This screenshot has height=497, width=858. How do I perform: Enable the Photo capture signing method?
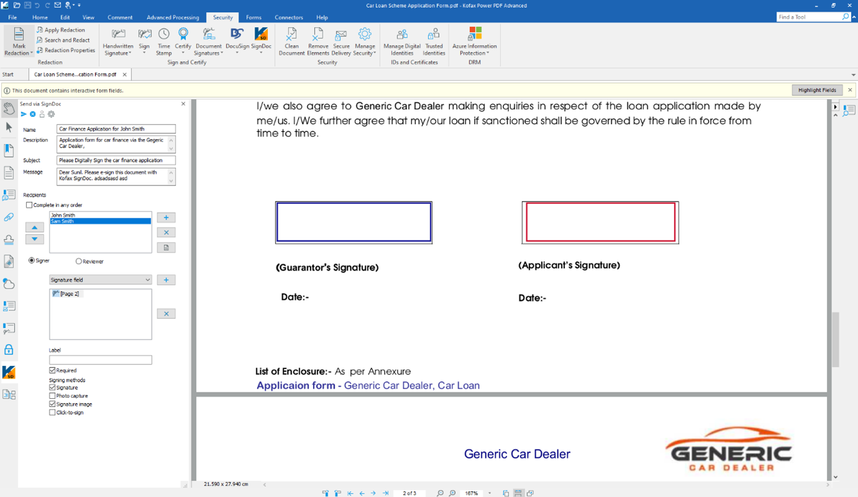[52, 396]
